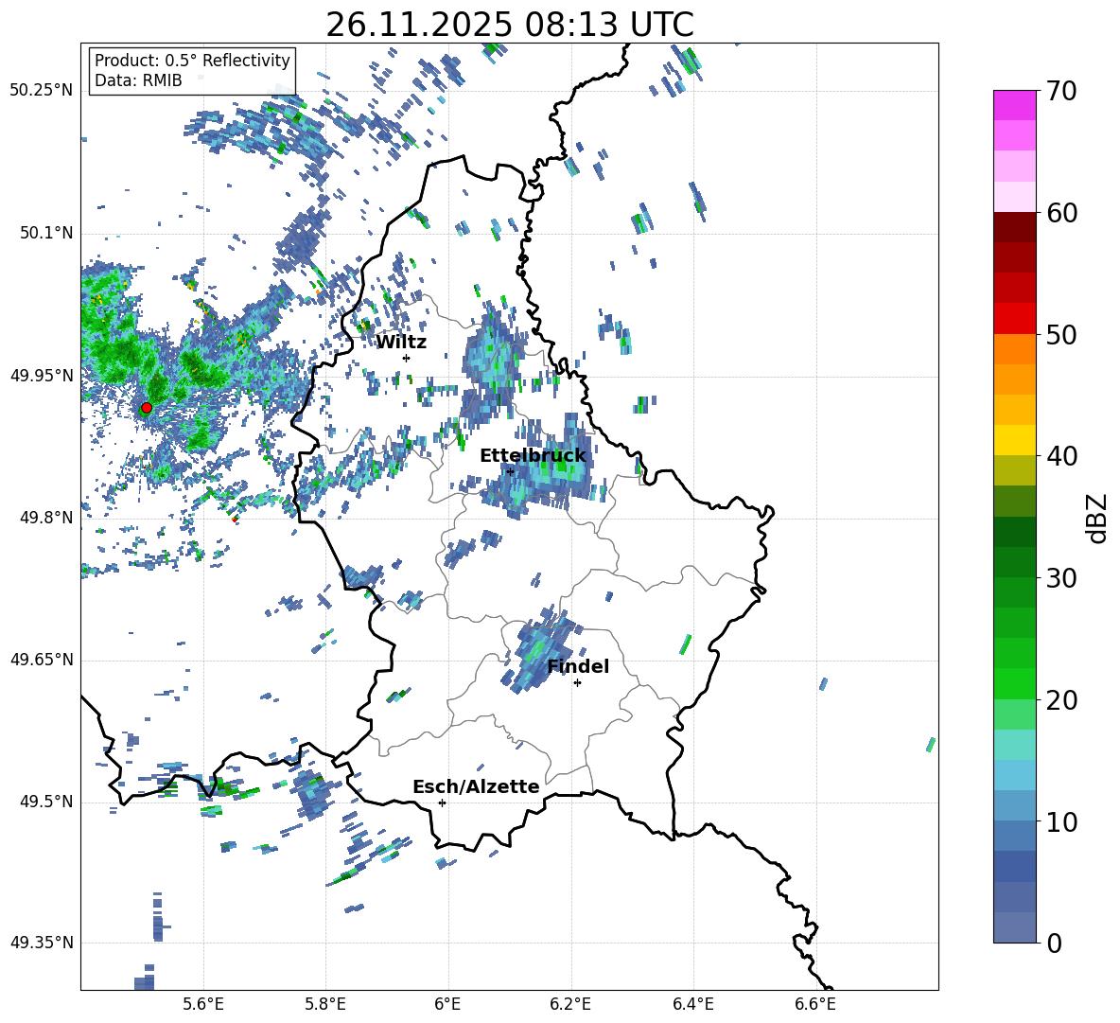Click the 49.65°N latitude label
Viewport: 1120px width, 1023px height.
(42, 659)
